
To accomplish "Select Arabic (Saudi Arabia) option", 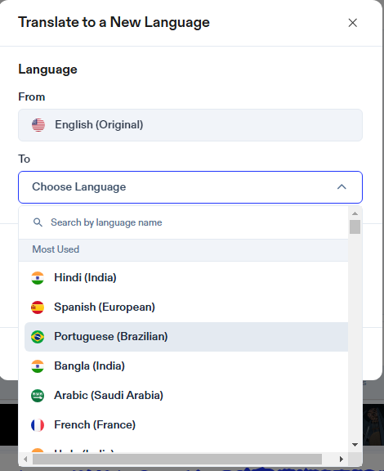I will [186, 395].
